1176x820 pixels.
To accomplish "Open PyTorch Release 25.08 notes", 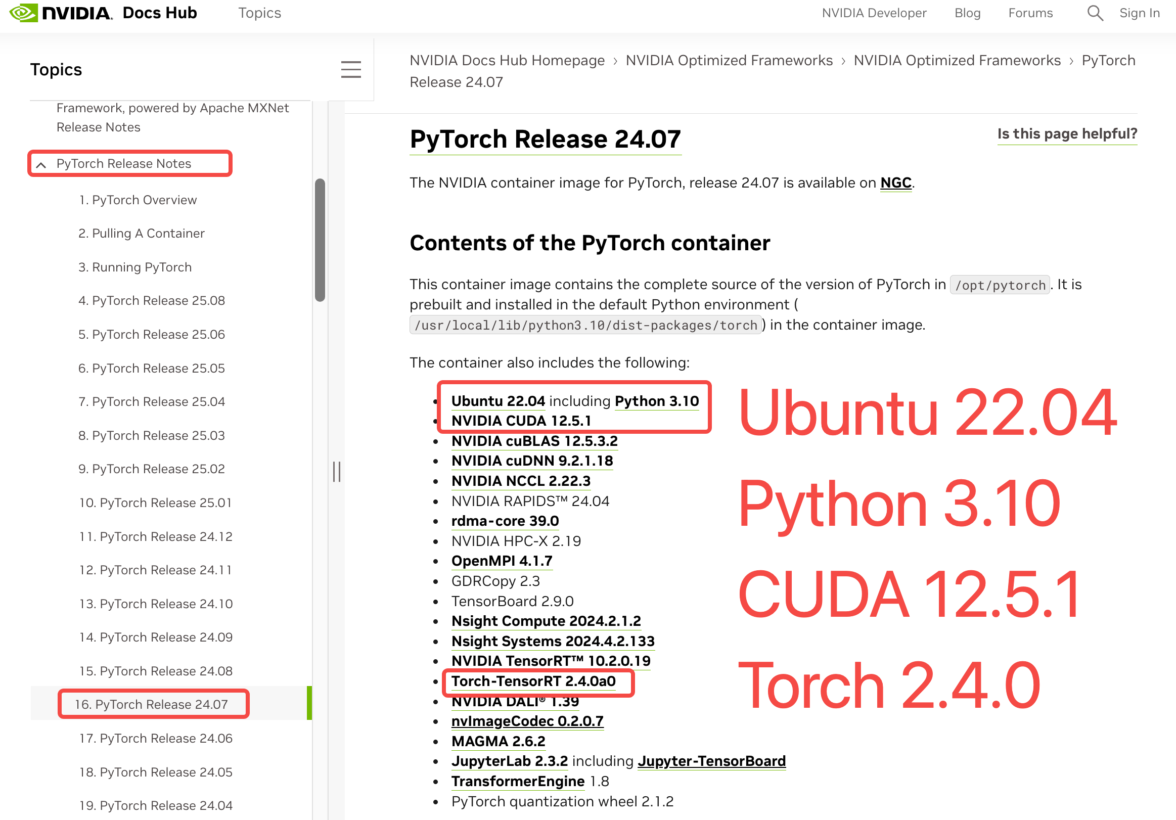I will (152, 301).
